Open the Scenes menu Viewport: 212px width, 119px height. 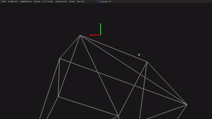37,2
